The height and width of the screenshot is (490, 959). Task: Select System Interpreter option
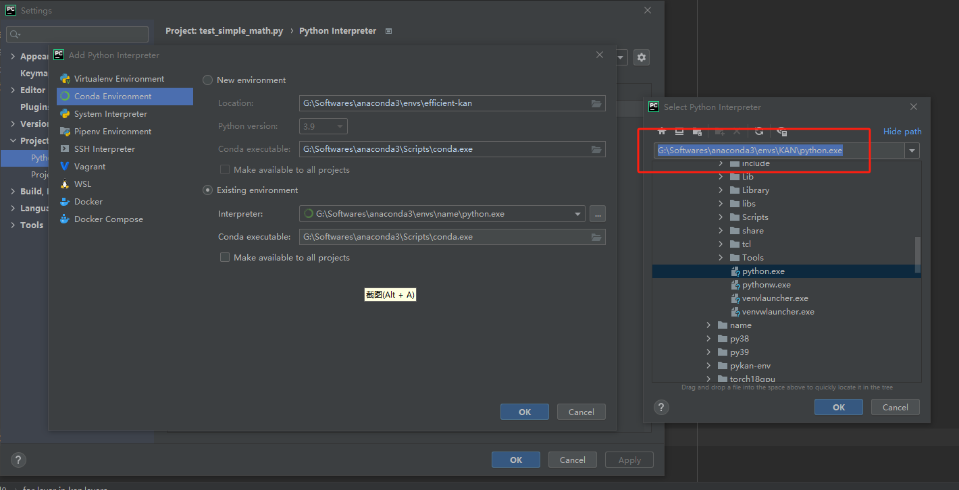125,114
